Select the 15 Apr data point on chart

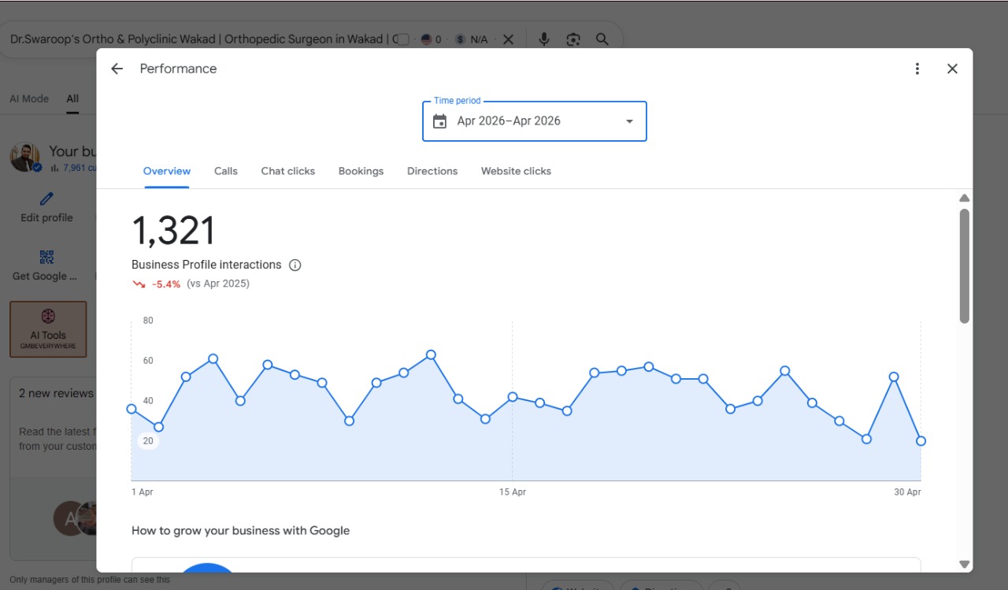tap(513, 397)
